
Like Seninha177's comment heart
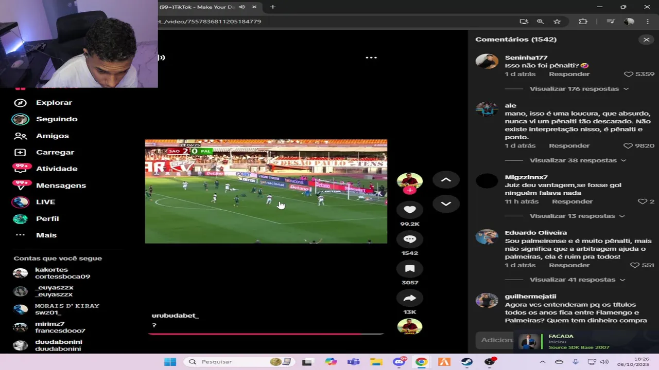pyautogui.click(x=629, y=74)
